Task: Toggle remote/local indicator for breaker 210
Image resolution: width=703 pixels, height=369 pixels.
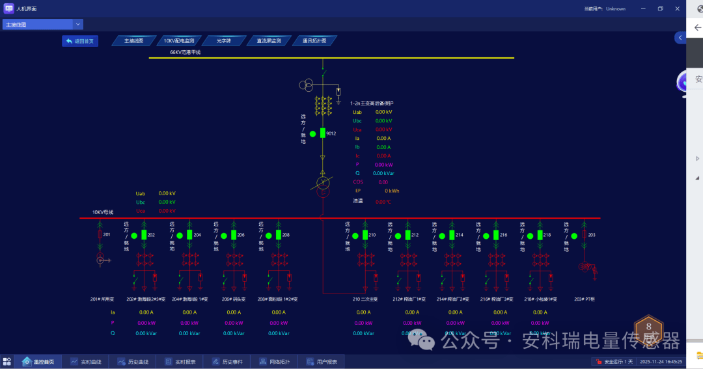Action: click(x=355, y=236)
